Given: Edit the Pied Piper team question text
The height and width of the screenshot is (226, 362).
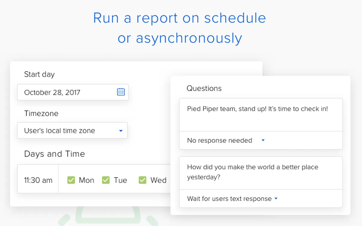Looking at the screenshot, I should [x=261, y=115].
